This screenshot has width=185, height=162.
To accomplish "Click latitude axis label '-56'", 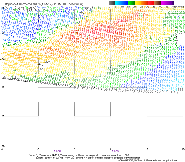I will (2, 86).
